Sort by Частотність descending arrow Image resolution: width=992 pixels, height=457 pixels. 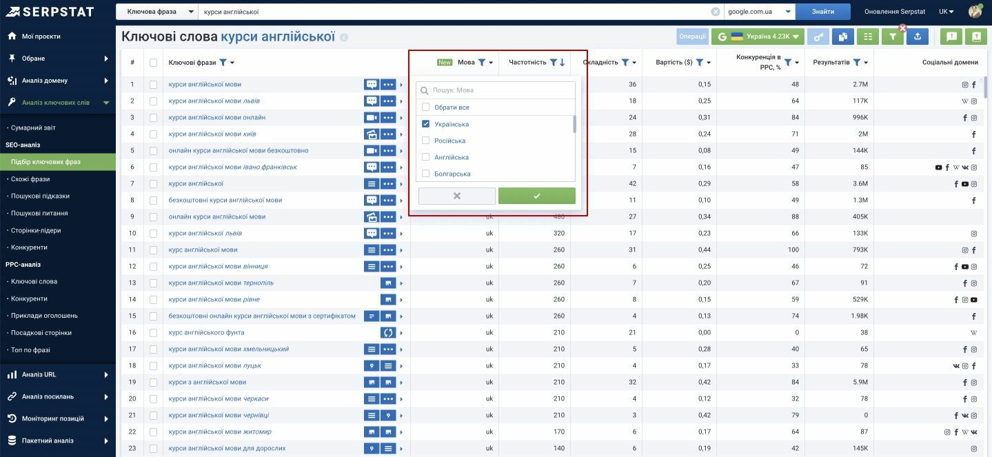[x=562, y=63]
